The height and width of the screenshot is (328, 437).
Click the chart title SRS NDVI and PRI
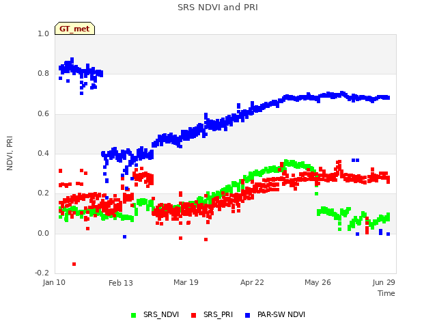(218, 8)
